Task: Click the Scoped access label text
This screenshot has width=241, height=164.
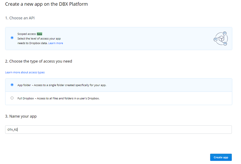Action: [x=27, y=34]
